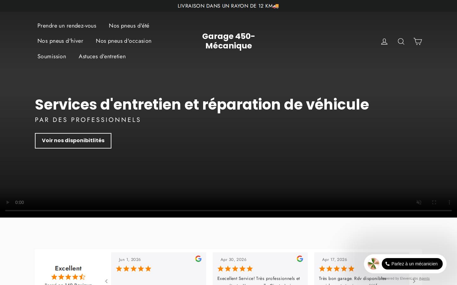Screen dimensions: 457x285
Task: Click the overall star rating under Excellent
Action: (x=68, y=277)
